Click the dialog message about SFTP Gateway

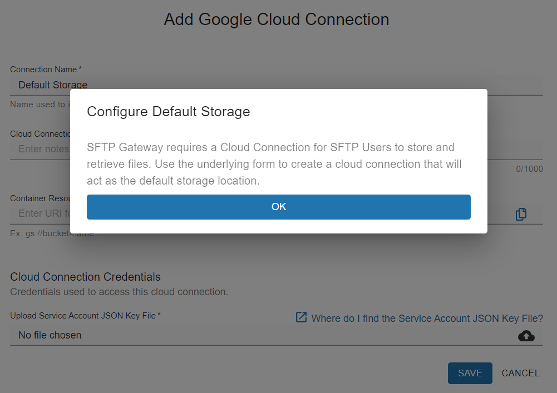[274, 164]
